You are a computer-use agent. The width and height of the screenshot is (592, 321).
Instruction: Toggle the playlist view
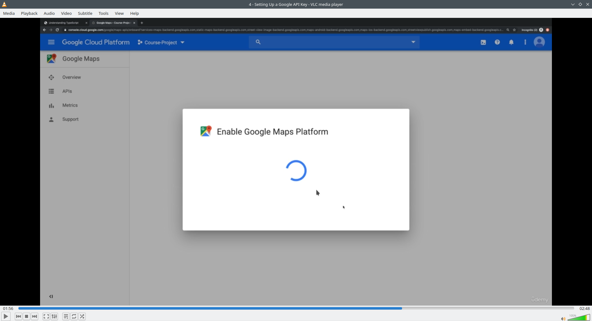tap(66, 316)
